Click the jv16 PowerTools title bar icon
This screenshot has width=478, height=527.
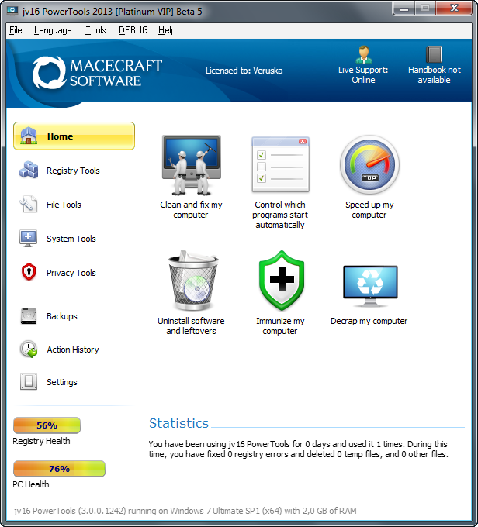12,11
